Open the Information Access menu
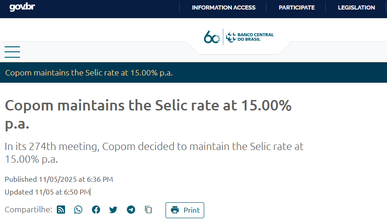The height and width of the screenshot is (220, 387). 223,8
